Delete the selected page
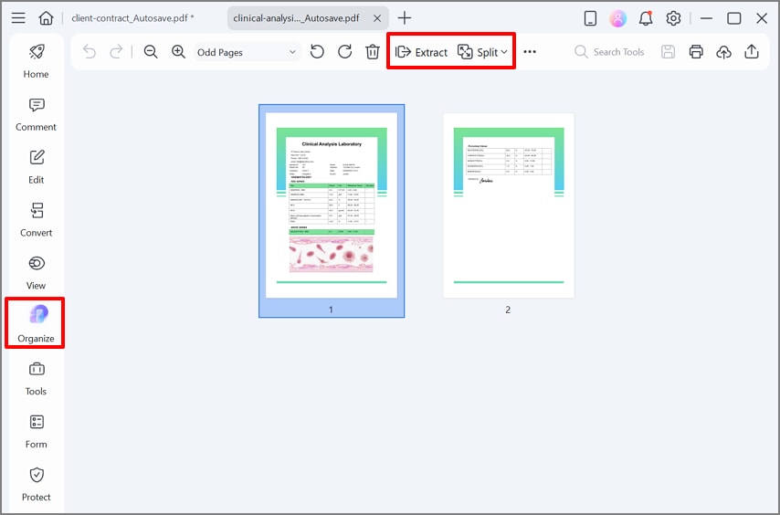Viewport: 780px width, 515px height. [x=373, y=52]
